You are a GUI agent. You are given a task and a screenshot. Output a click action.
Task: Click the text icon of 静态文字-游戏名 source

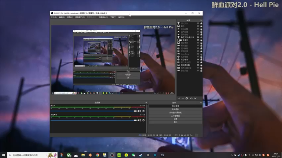click(179, 37)
